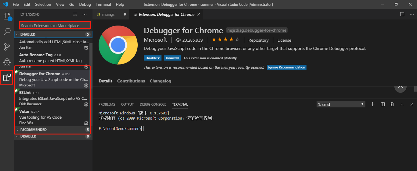Open editor more actions ellipsis

412,14
